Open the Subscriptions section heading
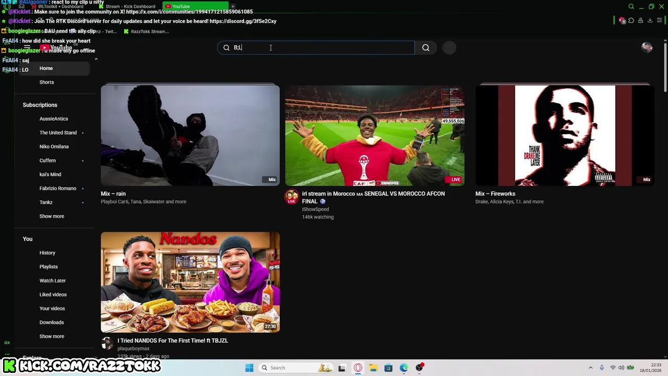Screen dimensions: 668x376 (40, 105)
